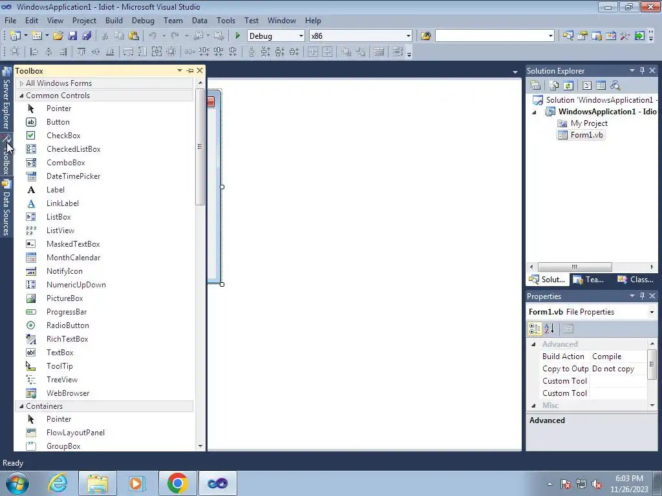Click View Designer icon in Solution Explorer

tap(601, 85)
